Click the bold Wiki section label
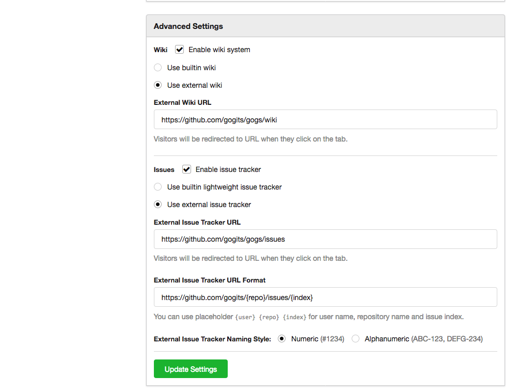The width and height of the screenshot is (520, 392). (161, 50)
